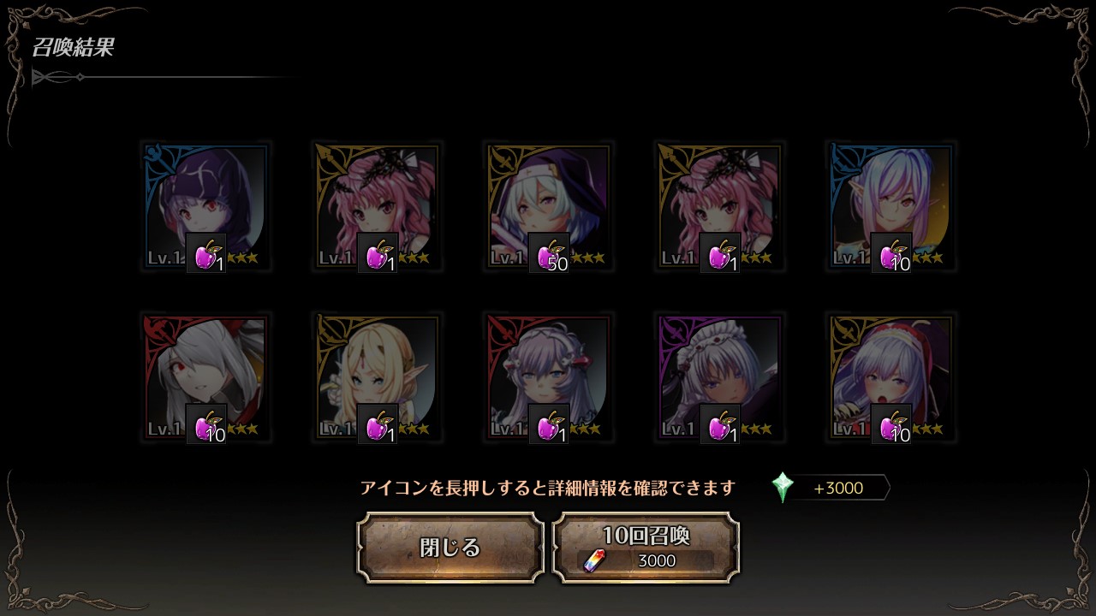Image resolution: width=1096 pixels, height=616 pixels.
Task: Click the 閉じる close button
Action: tap(450, 548)
